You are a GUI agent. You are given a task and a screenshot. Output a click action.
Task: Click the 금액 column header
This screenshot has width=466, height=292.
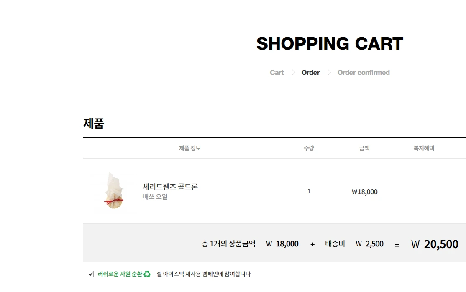point(364,148)
